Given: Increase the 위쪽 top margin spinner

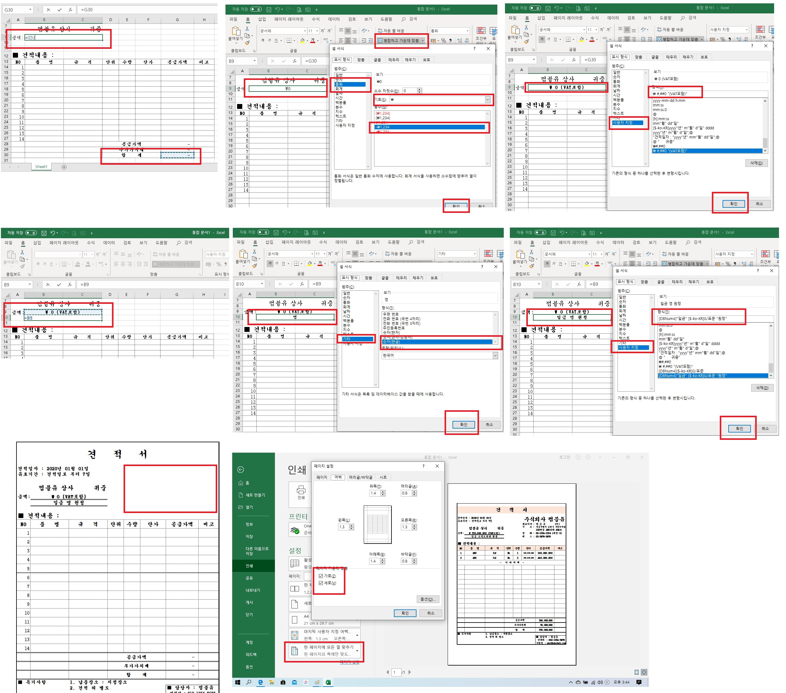Looking at the screenshot, I should pos(383,491).
